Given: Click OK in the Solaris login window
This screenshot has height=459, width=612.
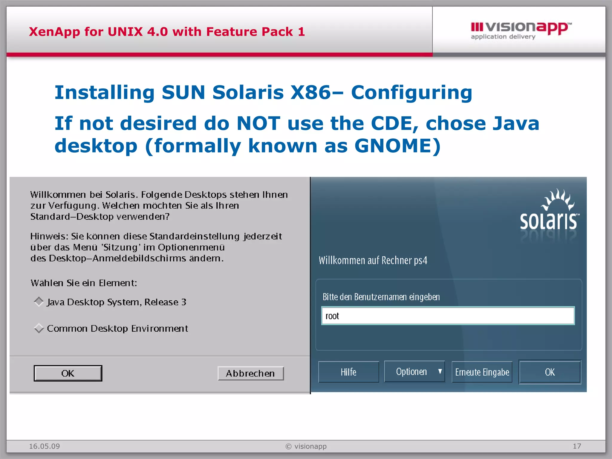Looking at the screenshot, I should [550, 372].
